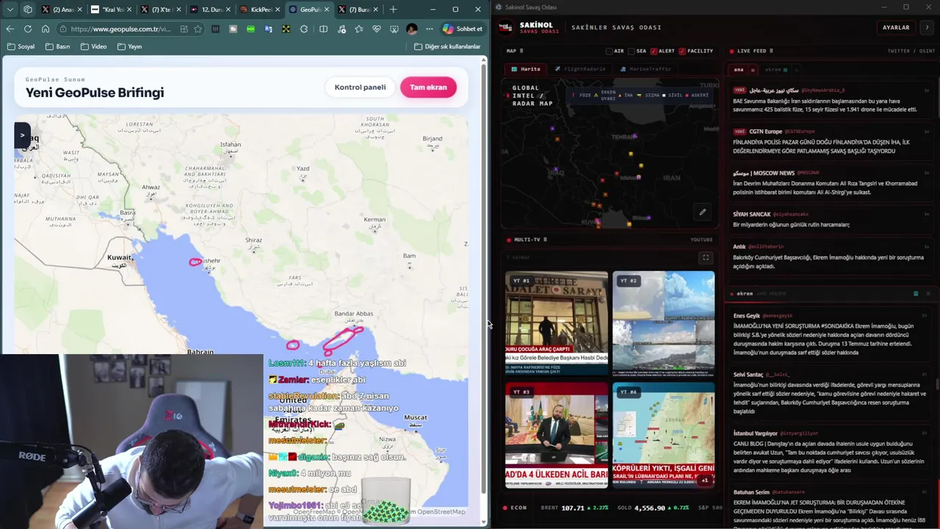The width and height of the screenshot is (940, 529).
Task: Open the Basın bookmarks folder
Action: [x=57, y=46]
